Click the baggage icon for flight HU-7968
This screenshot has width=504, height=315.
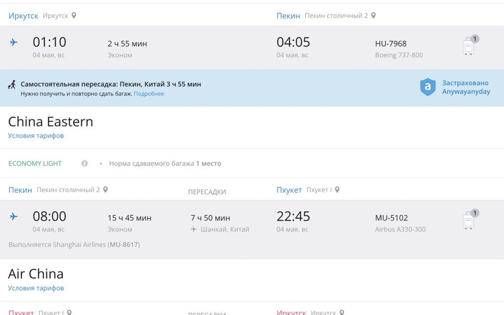point(469,46)
